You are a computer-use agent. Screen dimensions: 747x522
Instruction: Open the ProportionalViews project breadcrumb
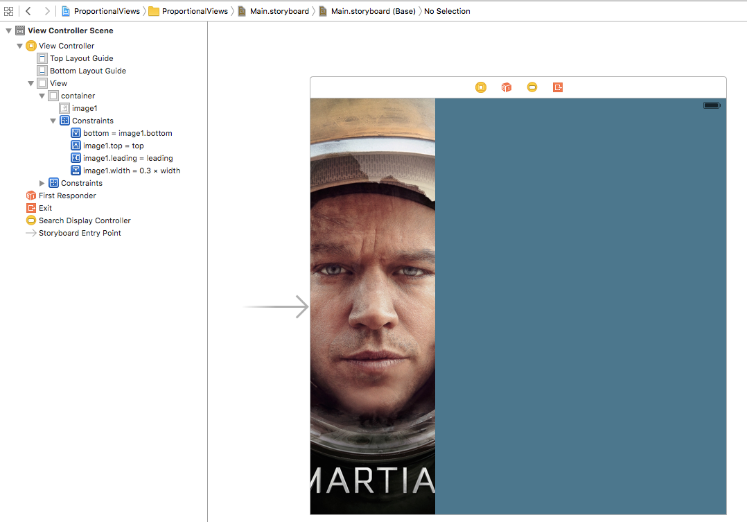(101, 11)
